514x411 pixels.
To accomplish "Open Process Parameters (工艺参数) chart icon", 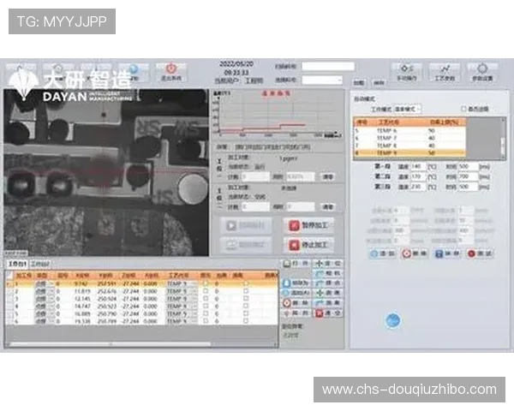I will click(x=445, y=68).
